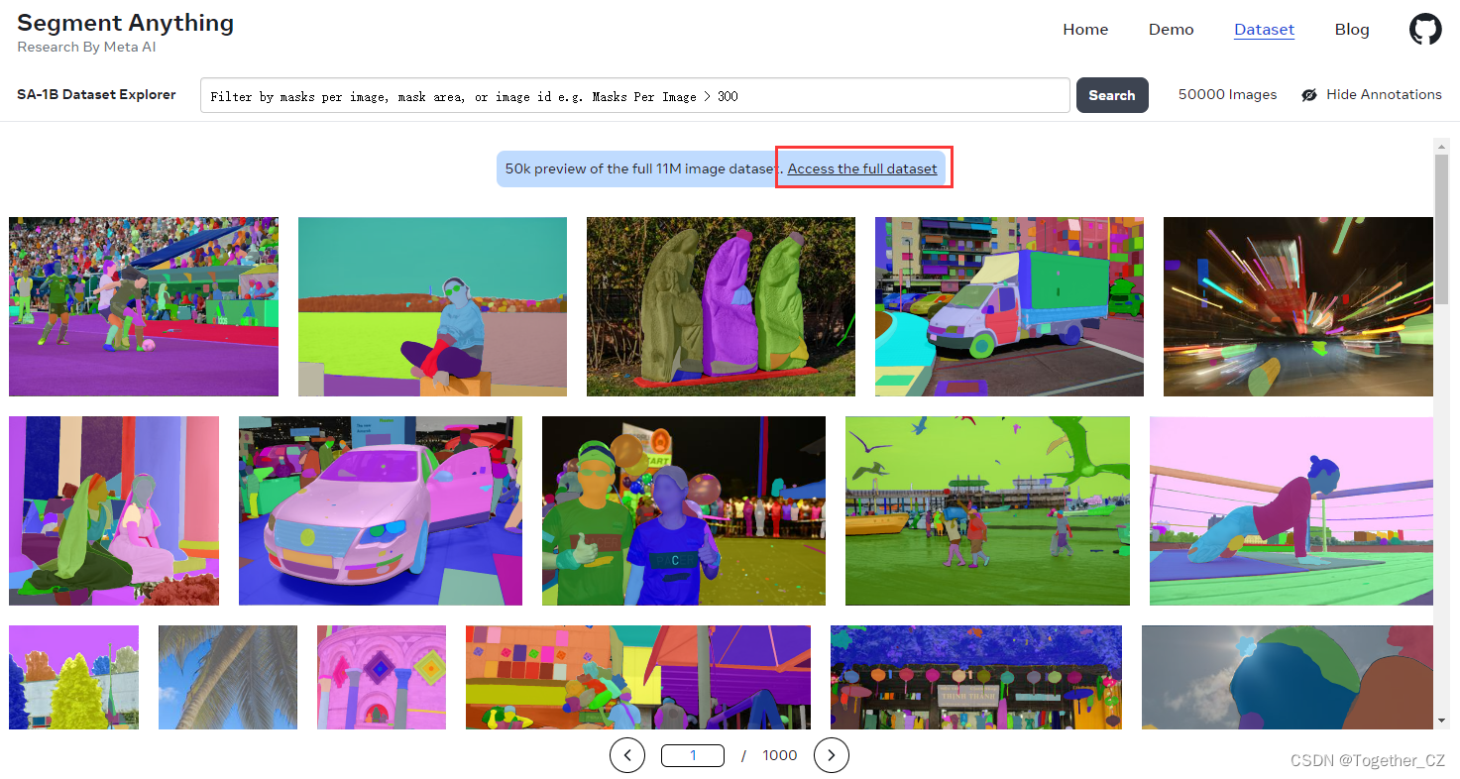Open the palm tree leaves image
Screen dimensions: 1460x779
click(228, 677)
